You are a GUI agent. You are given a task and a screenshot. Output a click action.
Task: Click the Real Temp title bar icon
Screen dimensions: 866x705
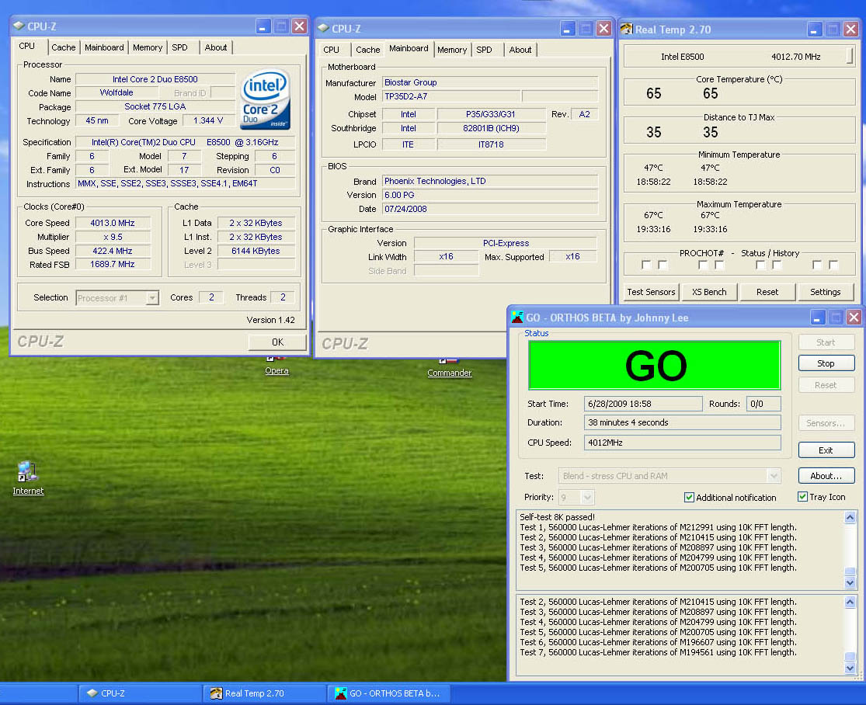(x=627, y=30)
